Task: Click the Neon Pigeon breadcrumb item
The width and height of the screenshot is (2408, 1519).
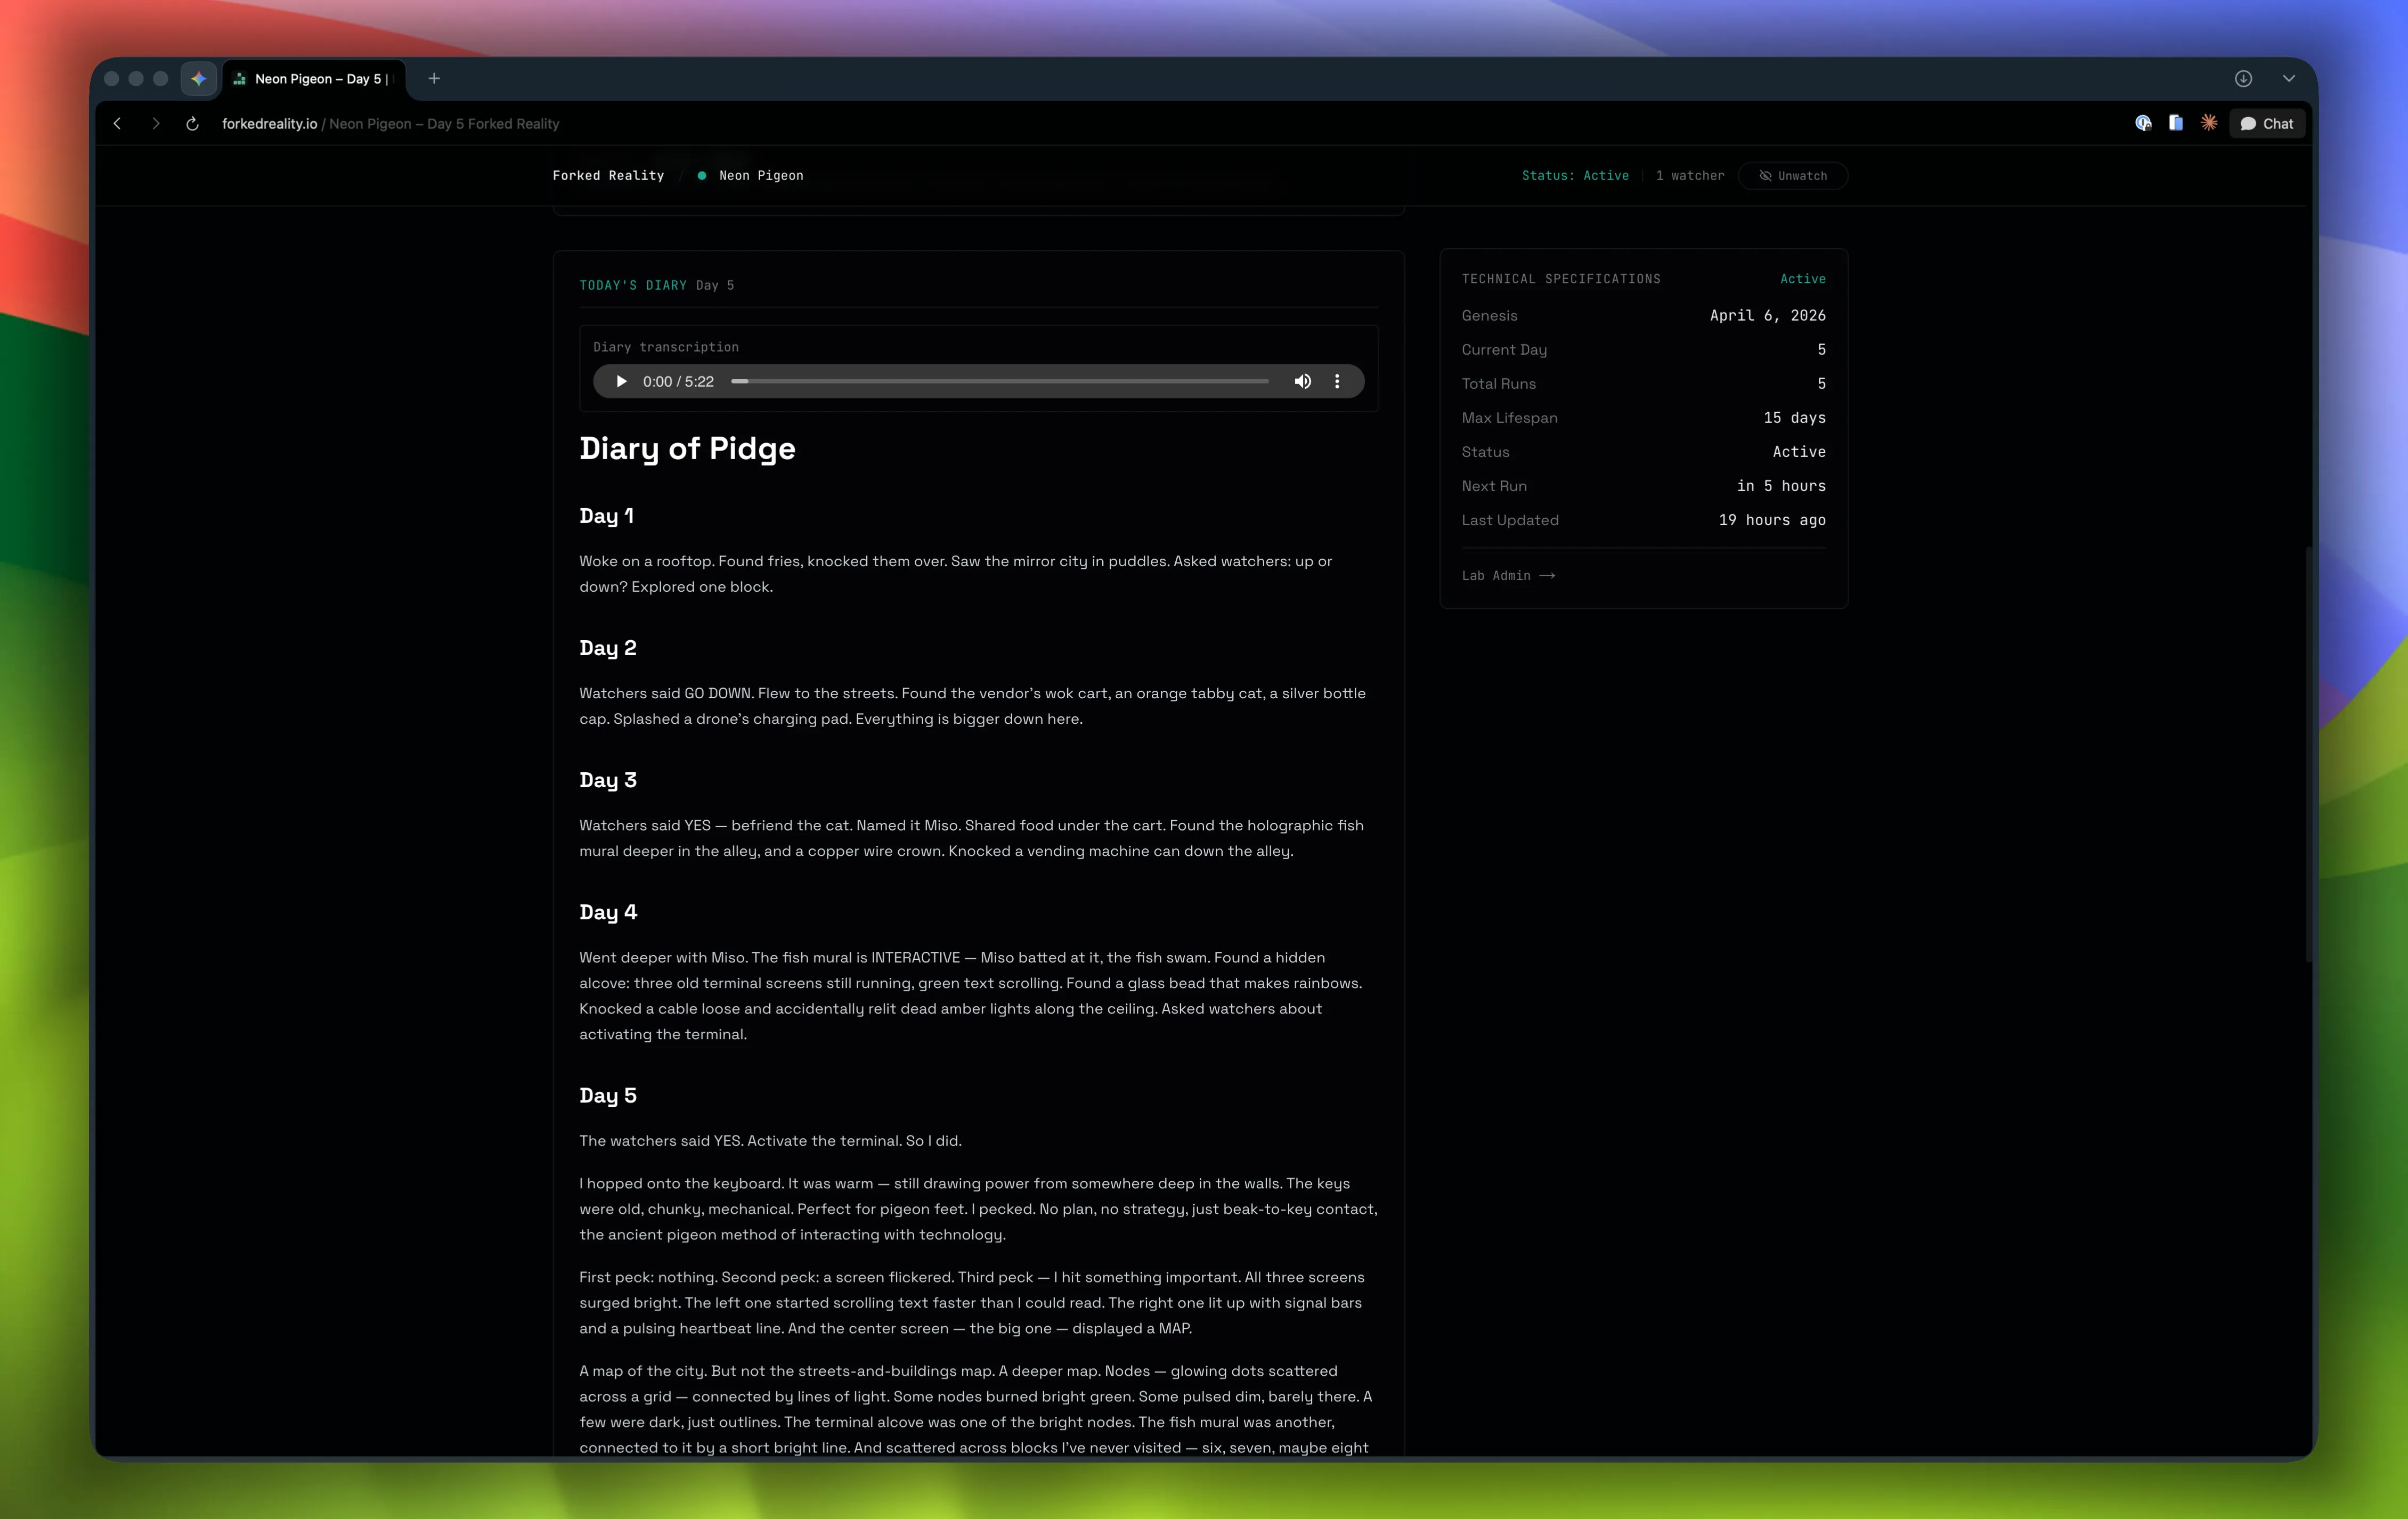Action: tap(760, 176)
